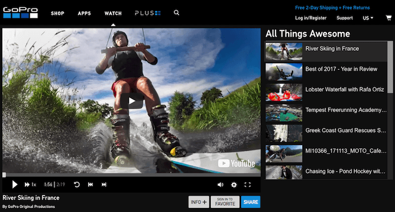This screenshot has height=212, width=395.
Task: Select MI10366_171113_MOTO_Cafe thumbnail
Action: click(x=284, y=154)
